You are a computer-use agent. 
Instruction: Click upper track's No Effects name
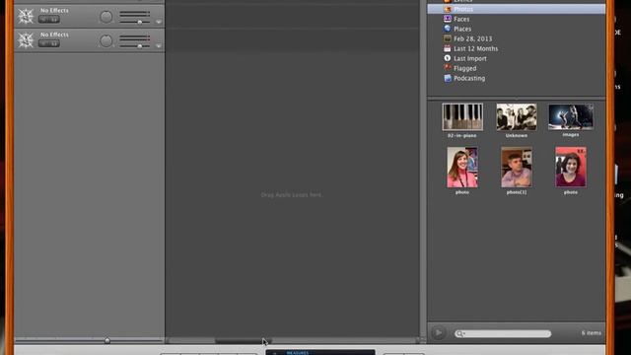click(54, 11)
